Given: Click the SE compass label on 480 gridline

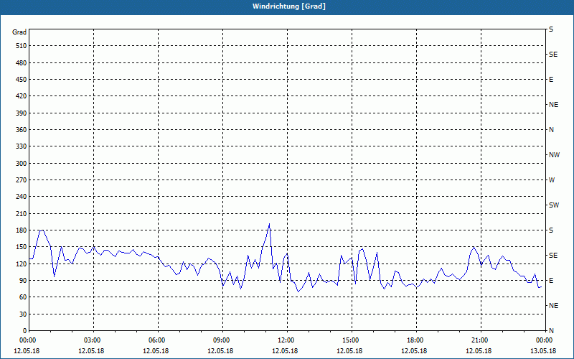Looking at the screenshot, I should [553, 55].
